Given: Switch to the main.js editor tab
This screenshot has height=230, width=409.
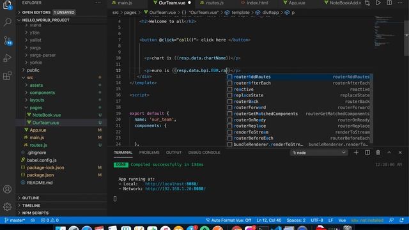Looking at the screenshot, I should [x=125, y=3].
